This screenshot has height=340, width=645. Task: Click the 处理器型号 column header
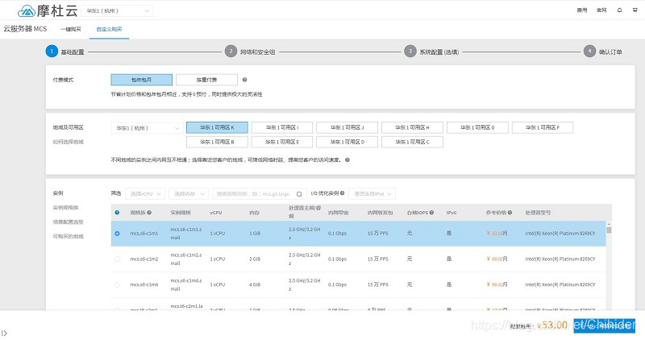tap(538, 213)
